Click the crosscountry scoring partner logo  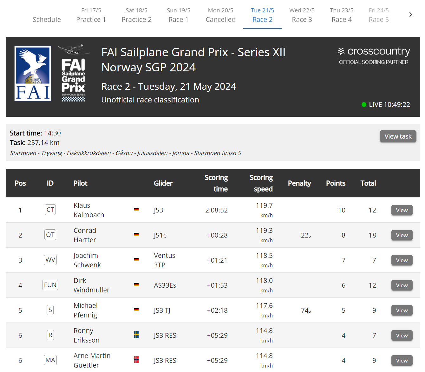point(374,55)
